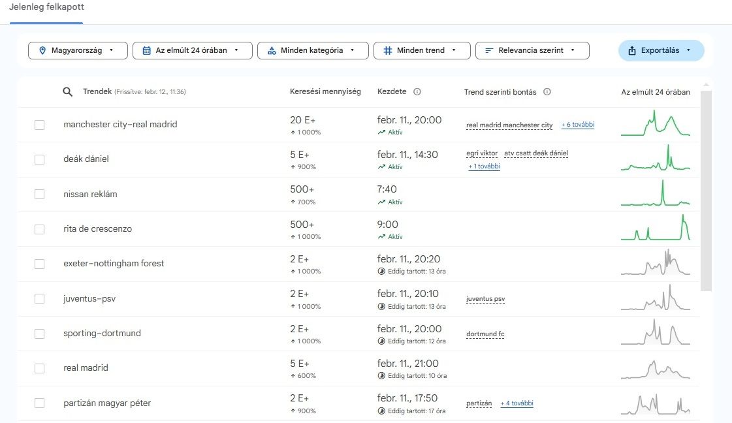Click the location pin icon in Magyarország filter
The height and width of the screenshot is (423, 732).
[x=42, y=50]
